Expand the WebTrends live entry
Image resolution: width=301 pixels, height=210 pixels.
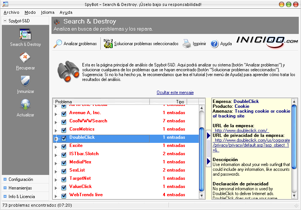click(x=56, y=196)
